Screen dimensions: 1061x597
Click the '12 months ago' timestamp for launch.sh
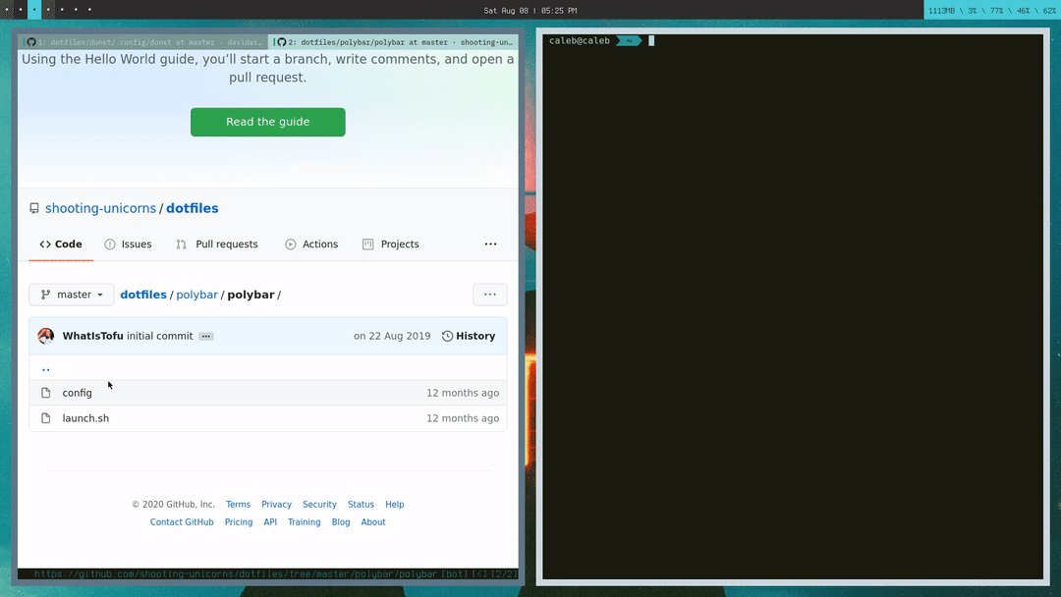pyautogui.click(x=463, y=418)
